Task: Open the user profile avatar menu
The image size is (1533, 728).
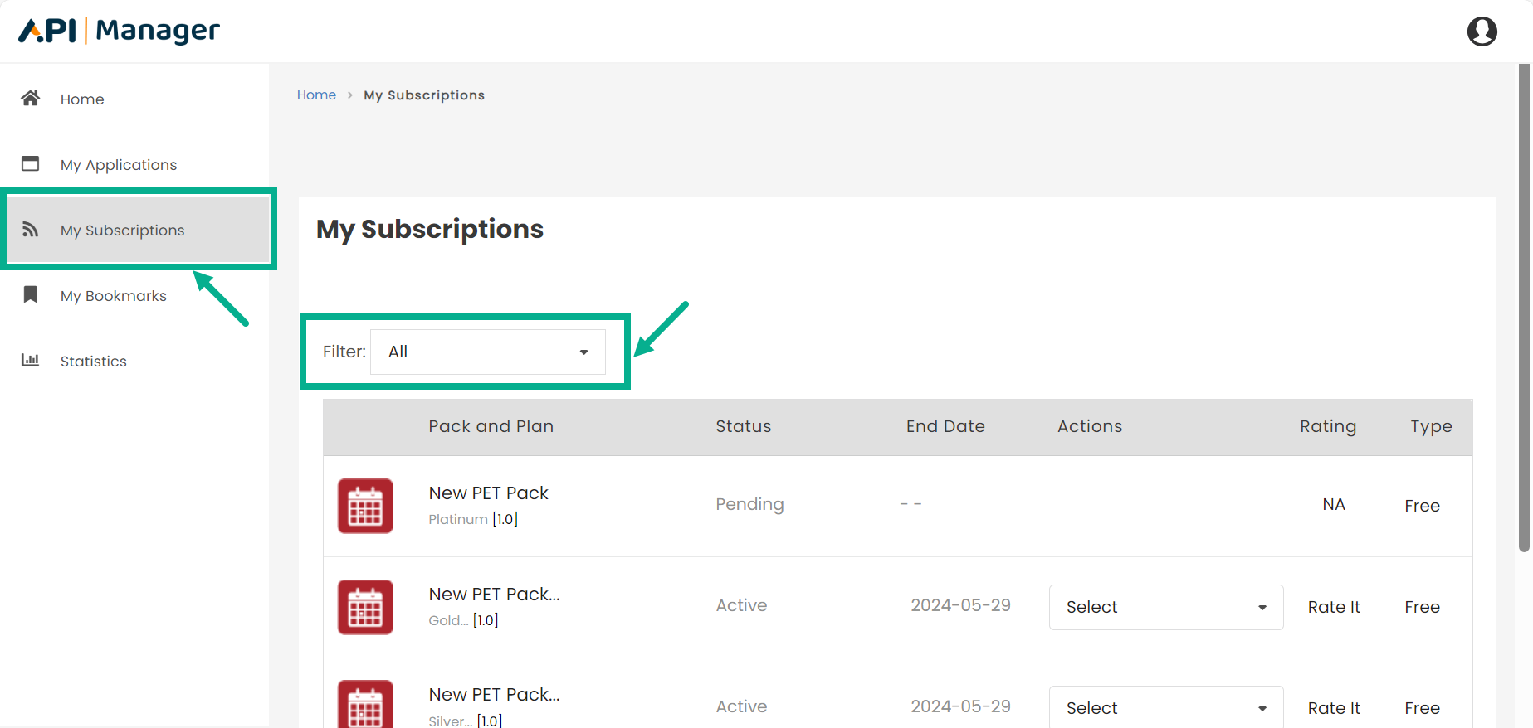Action: click(x=1482, y=32)
